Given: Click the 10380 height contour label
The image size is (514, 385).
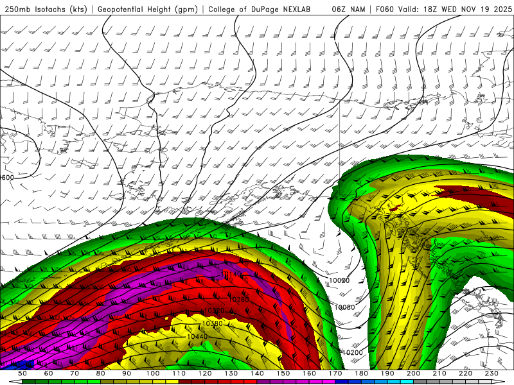Looking at the screenshot, I should (213, 323).
